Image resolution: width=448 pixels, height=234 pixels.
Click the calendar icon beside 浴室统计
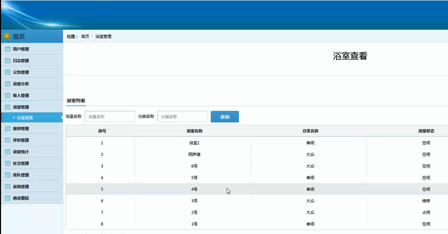pyautogui.click(x=8, y=152)
